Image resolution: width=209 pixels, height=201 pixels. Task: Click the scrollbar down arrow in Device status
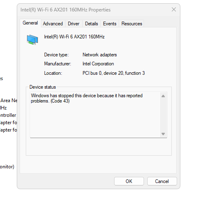click(x=163, y=134)
